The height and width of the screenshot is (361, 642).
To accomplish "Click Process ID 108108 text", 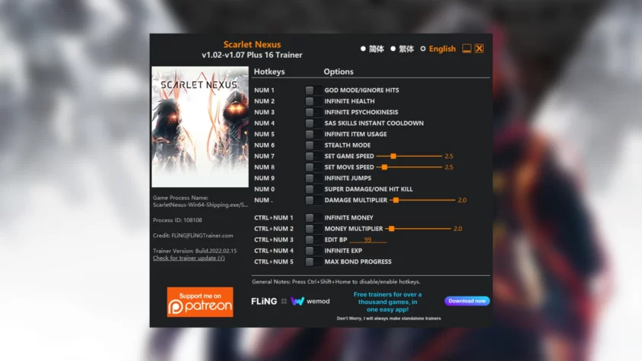I will point(177,220).
